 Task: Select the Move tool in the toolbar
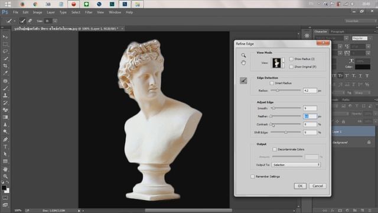(x=5, y=37)
